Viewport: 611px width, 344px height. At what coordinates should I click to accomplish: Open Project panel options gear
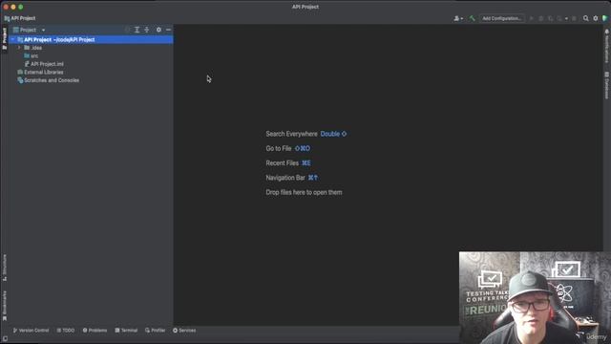(x=158, y=30)
